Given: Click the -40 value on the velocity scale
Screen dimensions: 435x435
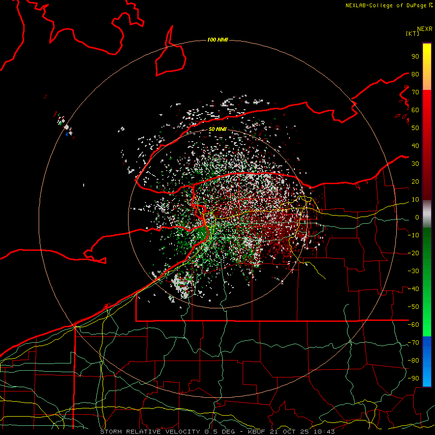Looking at the screenshot, I should (413, 289).
